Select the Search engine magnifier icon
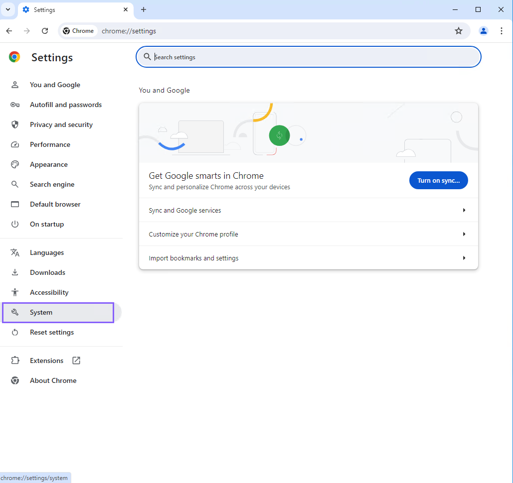This screenshot has height=483, width=513. point(15,184)
